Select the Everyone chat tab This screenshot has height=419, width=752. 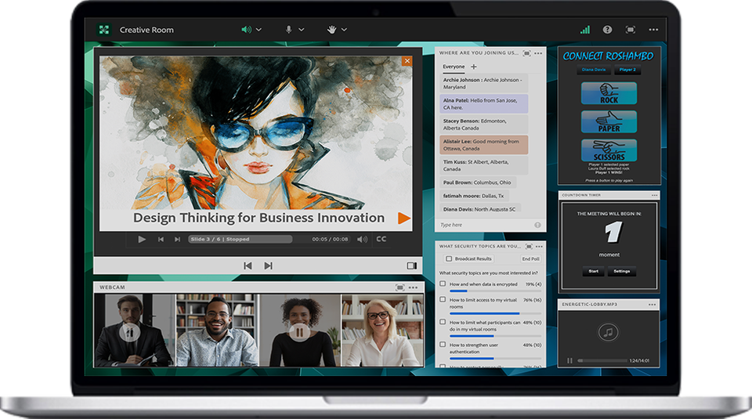coord(453,67)
